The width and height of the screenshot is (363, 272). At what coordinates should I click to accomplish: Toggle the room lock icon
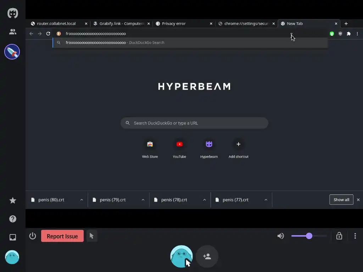tap(339, 236)
